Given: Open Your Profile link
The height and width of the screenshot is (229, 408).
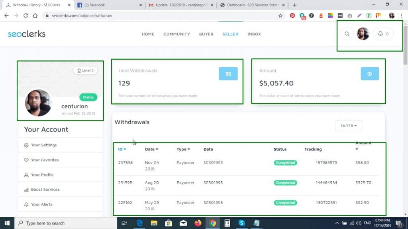Looking at the screenshot, I should 42,175.
